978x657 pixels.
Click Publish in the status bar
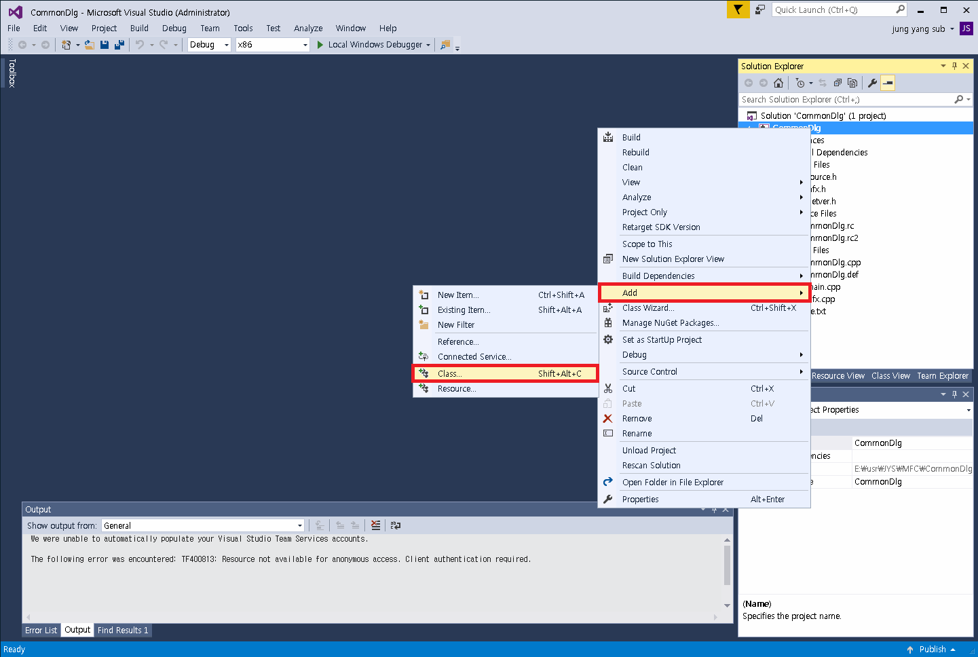[x=932, y=650]
